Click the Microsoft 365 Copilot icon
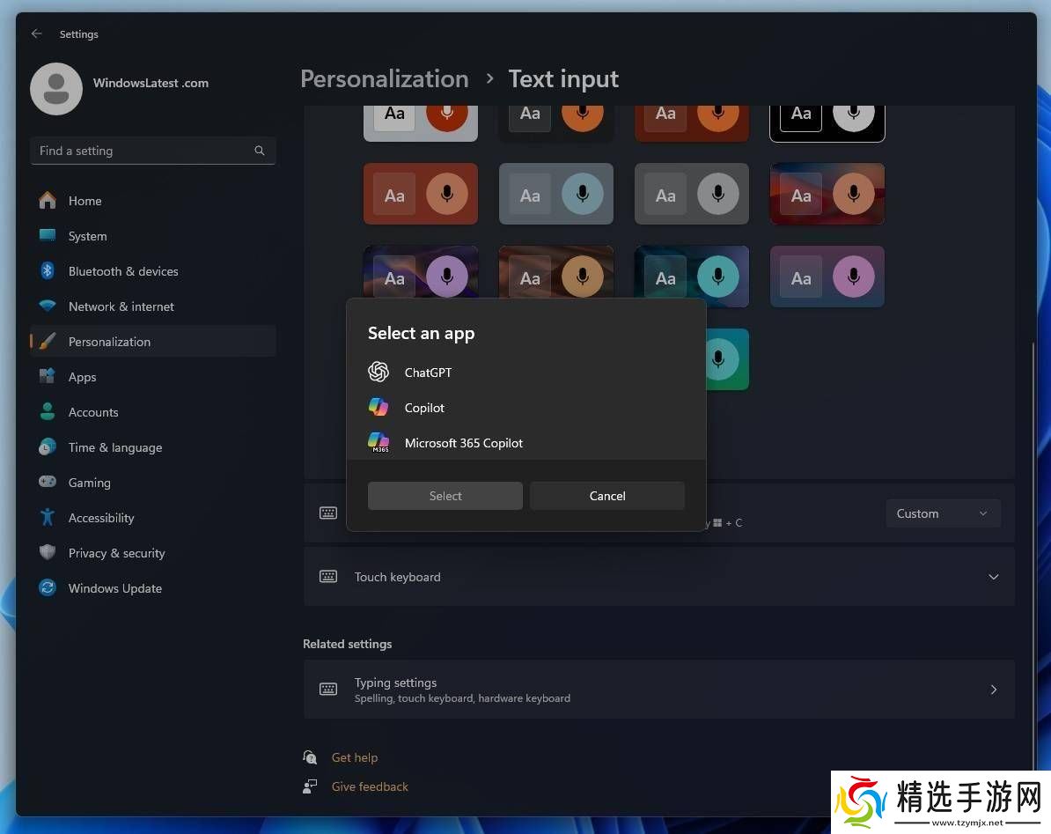Screen dimensions: 1051x834 pyautogui.click(x=379, y=442)
